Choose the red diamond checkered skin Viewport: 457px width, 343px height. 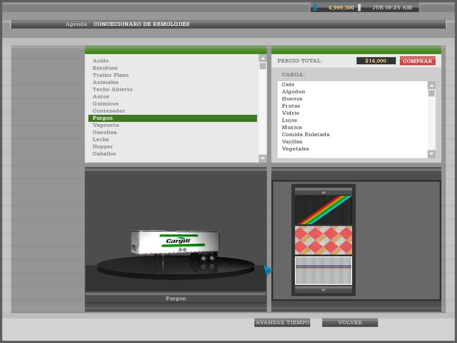323,240
